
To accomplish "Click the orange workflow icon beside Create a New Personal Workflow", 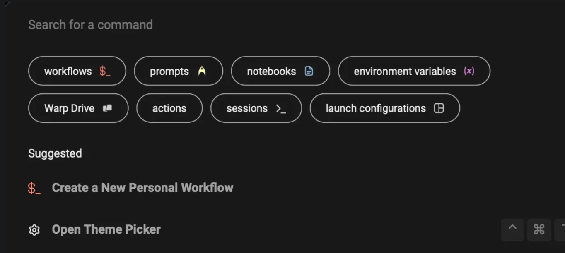I will tap(34, 189).
